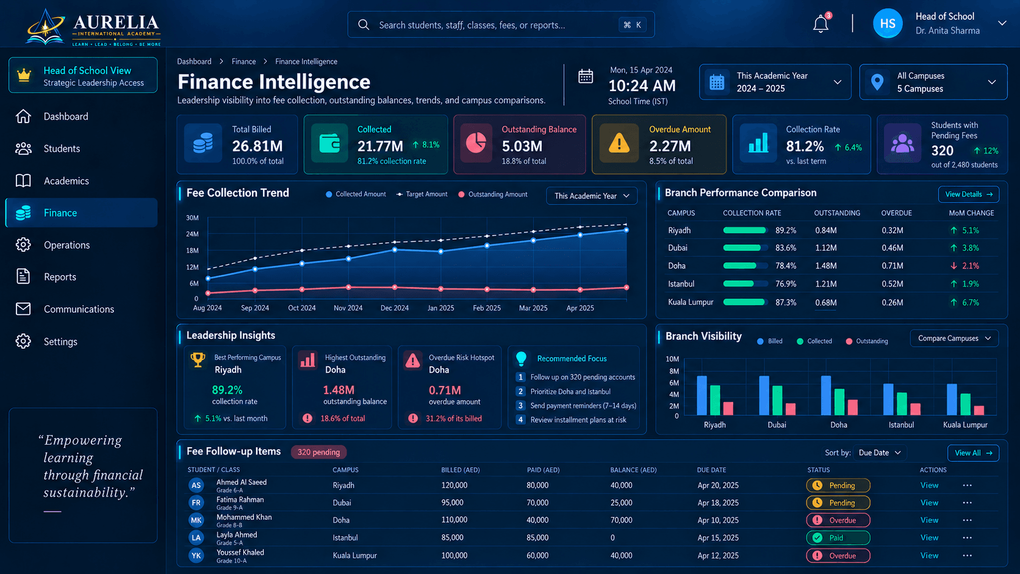Open the trend chart This Academic Year dropdown
This screenshot has width=1020, height=574.
pos(592,196)
